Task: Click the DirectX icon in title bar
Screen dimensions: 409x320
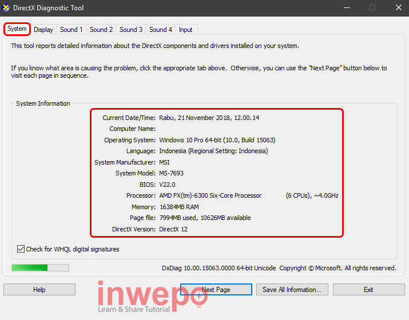Action: coord(6,7)
